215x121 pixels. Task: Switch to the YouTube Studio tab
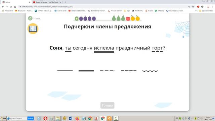(x=47, y=2)
